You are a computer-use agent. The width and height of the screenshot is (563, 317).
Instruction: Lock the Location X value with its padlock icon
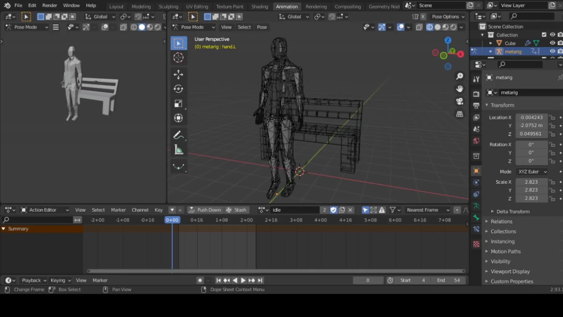point(552,117)
